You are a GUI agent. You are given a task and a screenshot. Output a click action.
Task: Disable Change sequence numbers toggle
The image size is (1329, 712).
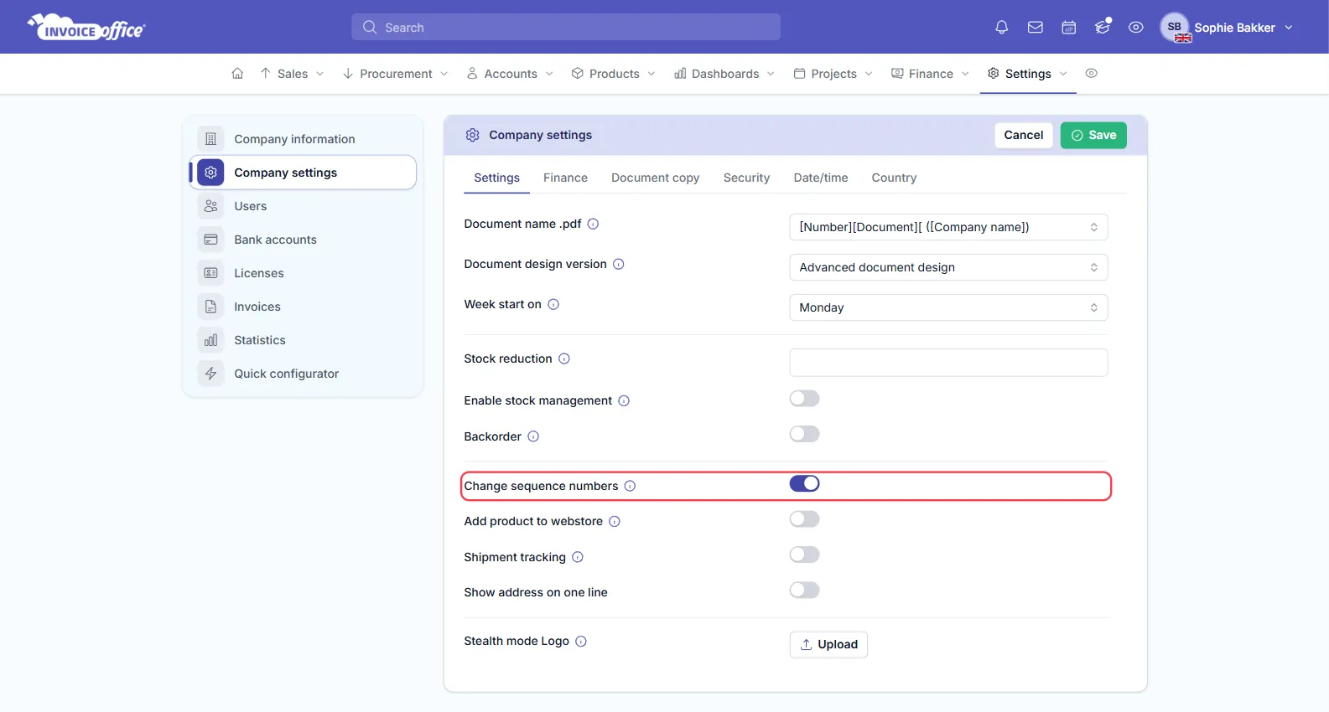pyautogui.click(x=804, y=483)
